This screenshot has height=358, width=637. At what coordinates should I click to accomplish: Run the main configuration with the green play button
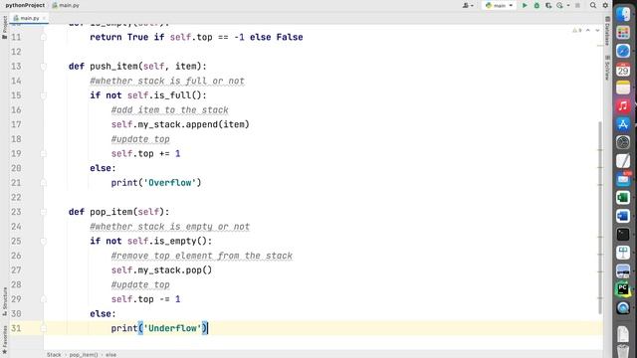525,6
